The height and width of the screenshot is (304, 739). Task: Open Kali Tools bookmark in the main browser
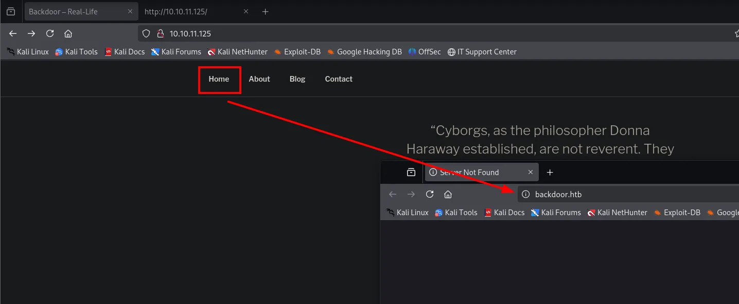click(x=76, y=52)
